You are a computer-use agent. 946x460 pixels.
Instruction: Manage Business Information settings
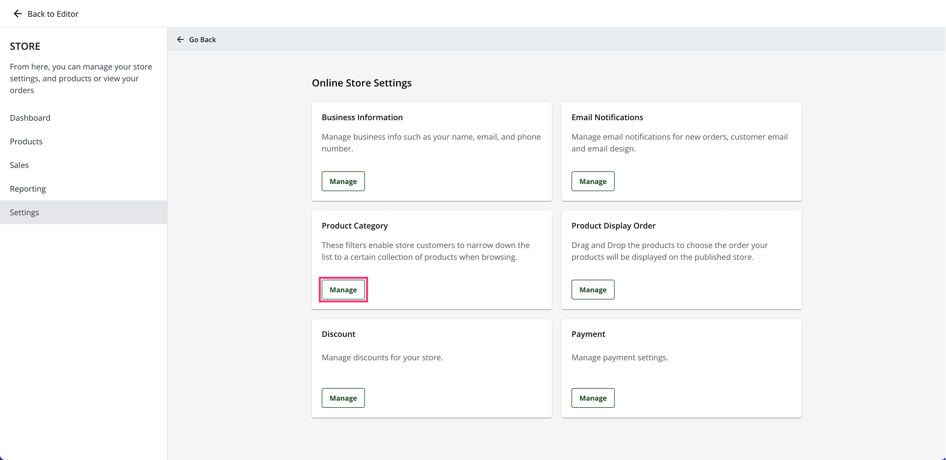click(x=343, y=181)
